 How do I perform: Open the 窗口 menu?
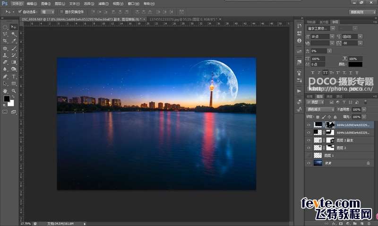(x=133, y=4)
